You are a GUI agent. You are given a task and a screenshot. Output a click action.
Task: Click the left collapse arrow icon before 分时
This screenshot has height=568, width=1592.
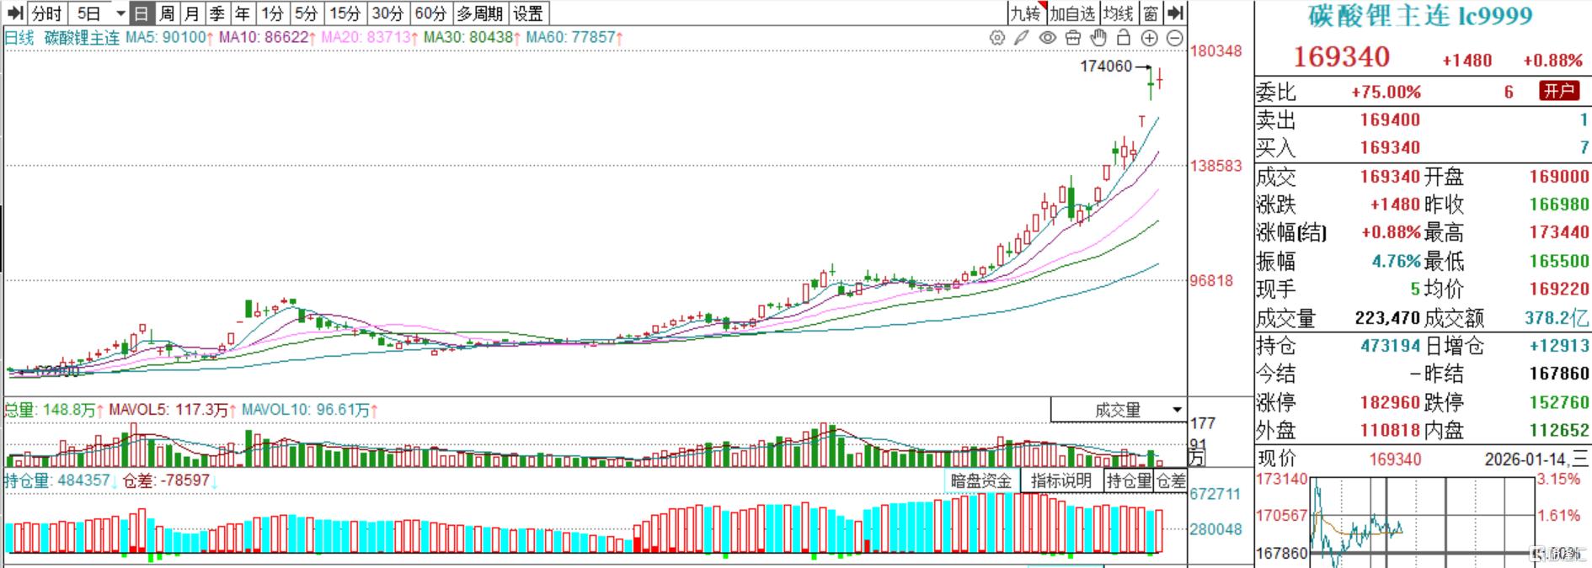(14, 13)
